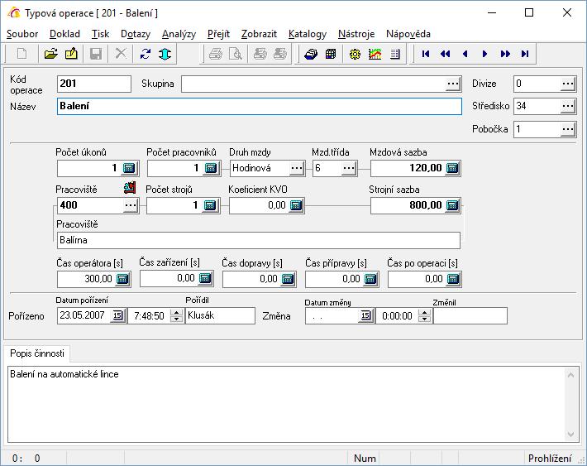
Task: Click the Pracoviště name field Balírna
Action: pyautogui.click(x=259, y=240)
